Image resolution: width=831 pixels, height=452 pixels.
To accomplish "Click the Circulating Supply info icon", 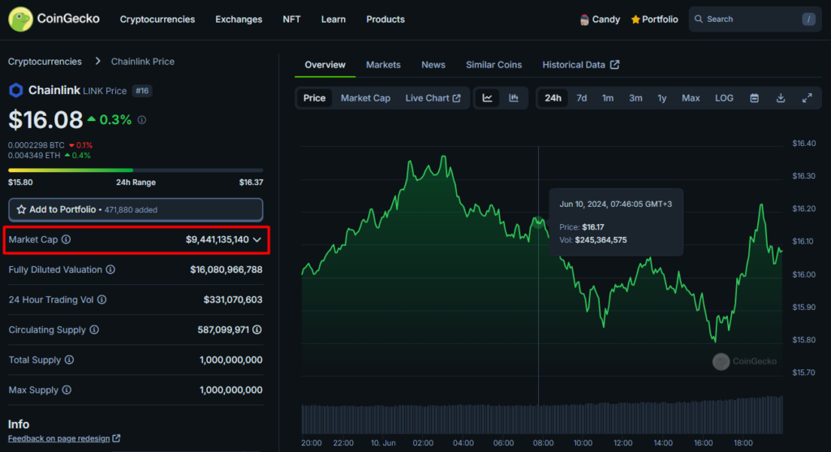I will [x=94, y=330].
